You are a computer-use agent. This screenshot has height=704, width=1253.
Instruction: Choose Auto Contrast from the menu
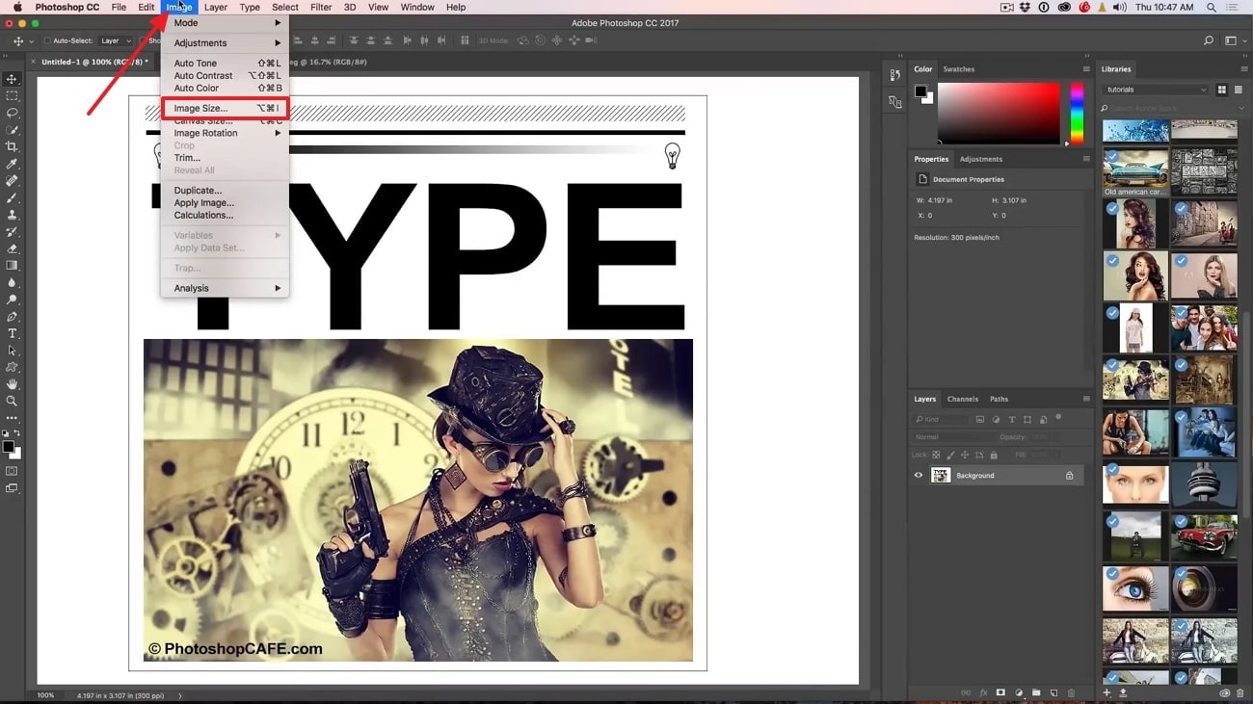pos(225,76)
